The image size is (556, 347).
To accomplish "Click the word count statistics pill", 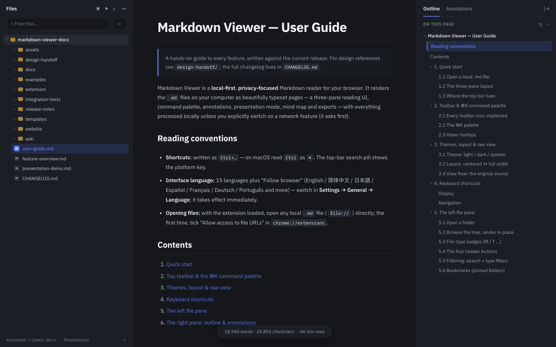I will tap(274, 332).
